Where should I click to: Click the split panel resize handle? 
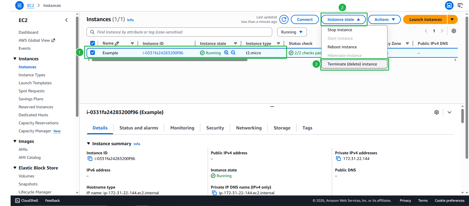pos(272,107)
